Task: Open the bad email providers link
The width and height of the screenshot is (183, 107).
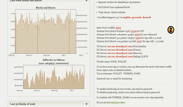Action: 116,102
